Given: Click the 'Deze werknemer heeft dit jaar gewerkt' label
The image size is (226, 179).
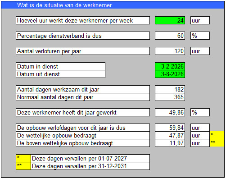Looking at the screenshot, I should point(83,112).
